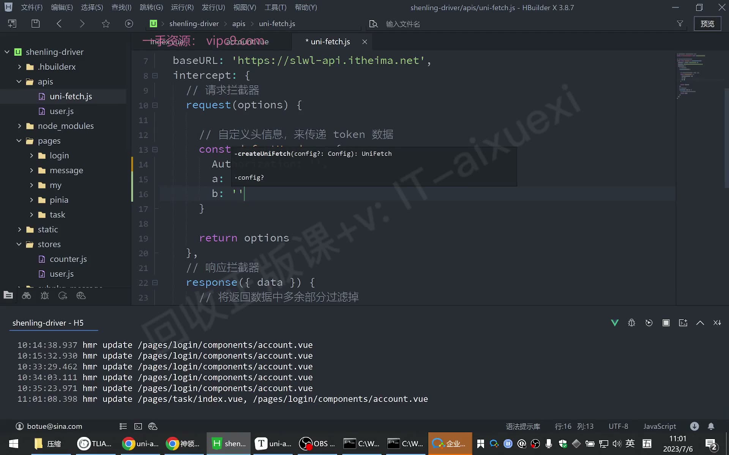Viewport: 729px width, 455px height.
Task: Close the uni-fetch.js tab
Action: 364,42
